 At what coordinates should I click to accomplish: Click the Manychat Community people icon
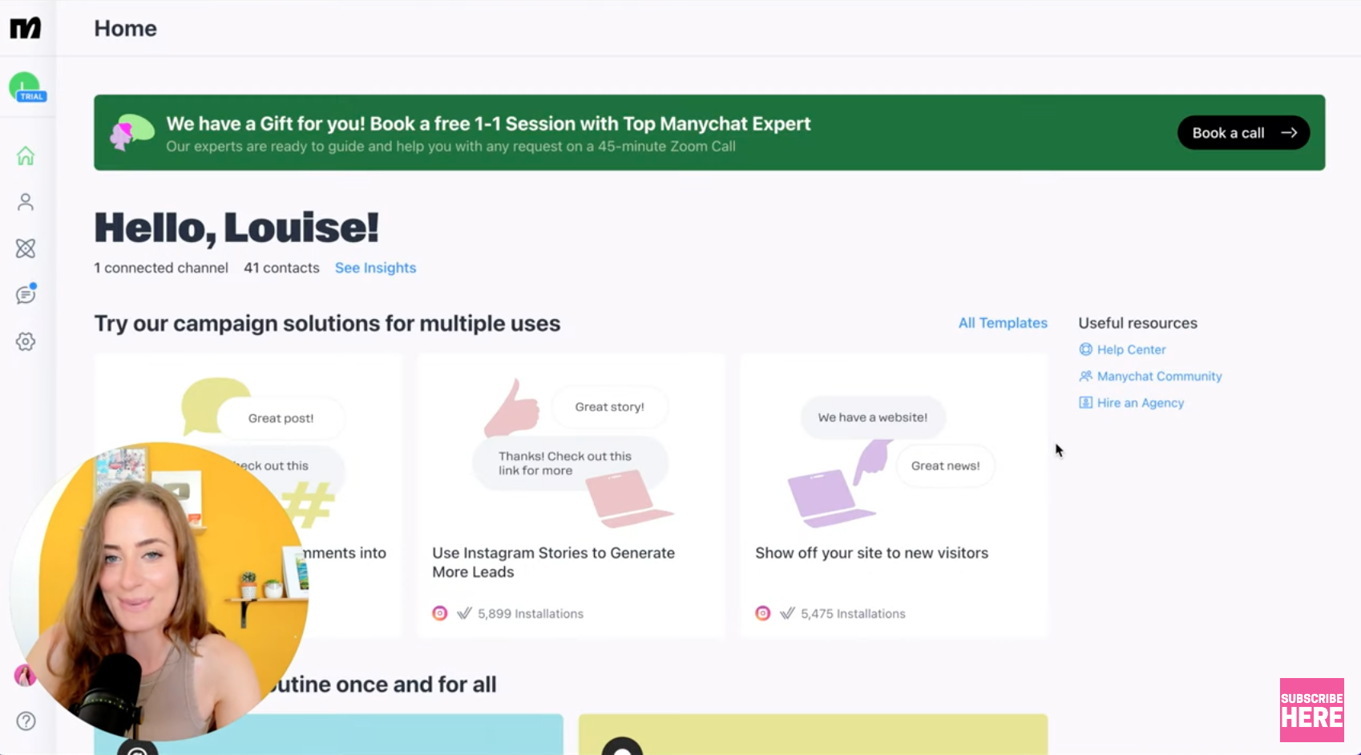point(1085,376)
